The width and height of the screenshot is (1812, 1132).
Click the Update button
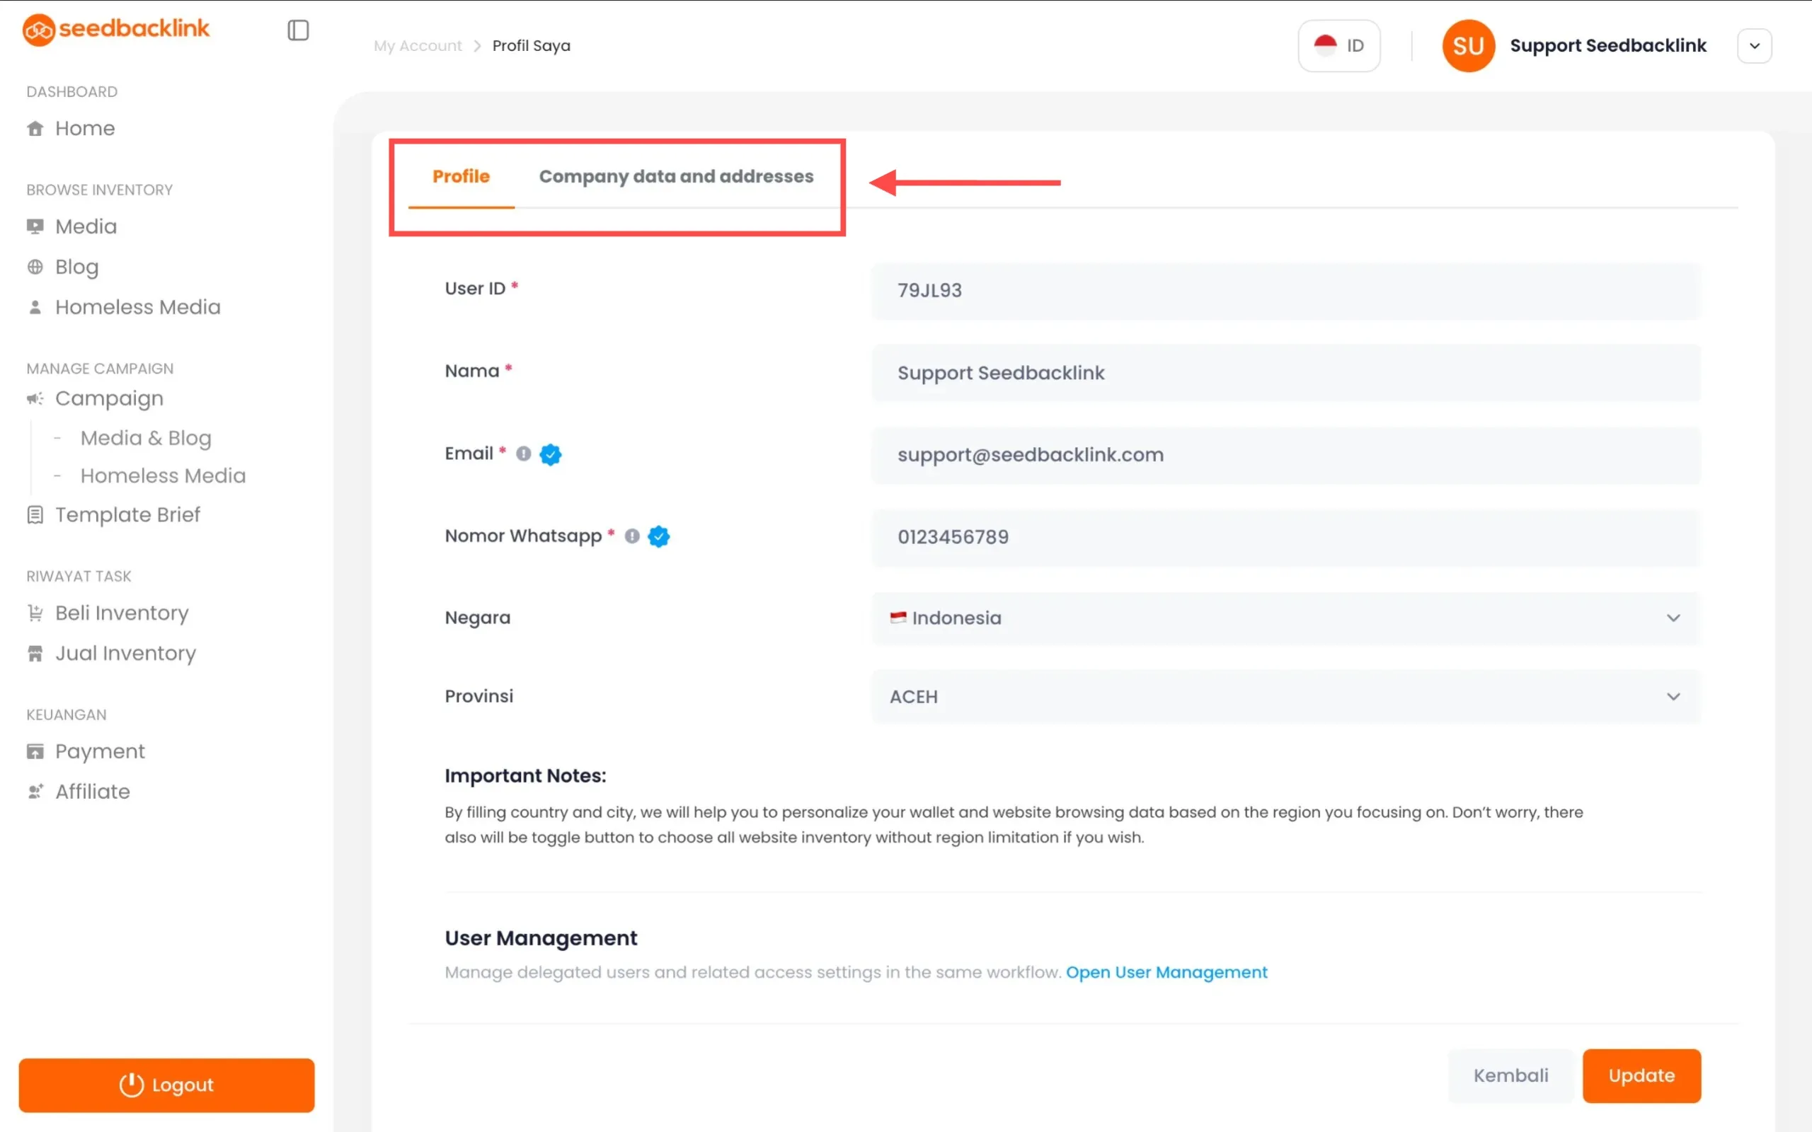coord(1641,1076)
